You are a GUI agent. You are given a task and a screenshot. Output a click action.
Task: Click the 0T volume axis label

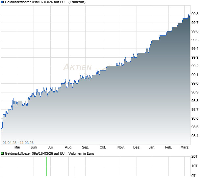(193, 176)
